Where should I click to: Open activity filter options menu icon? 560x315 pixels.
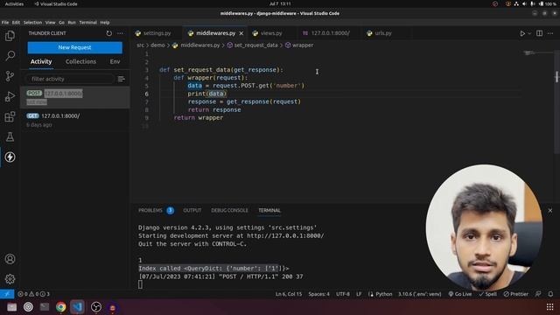[x=121, y=79]
